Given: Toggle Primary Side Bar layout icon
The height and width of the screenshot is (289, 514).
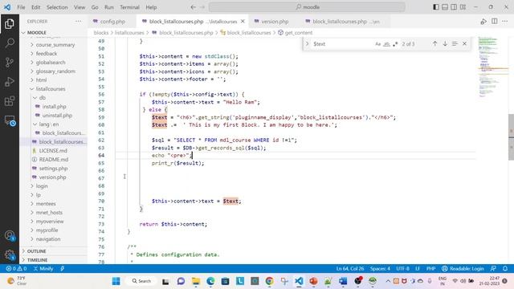Looking at the screenshot, I should click(436, 7).
